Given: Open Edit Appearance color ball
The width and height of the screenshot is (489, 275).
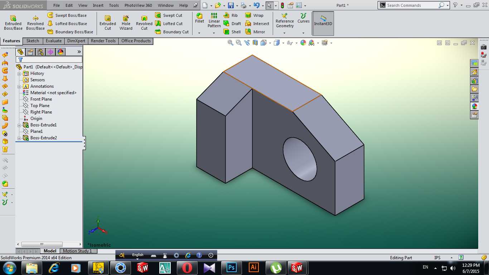Looking at the screenshot, I should click(303, 43).
